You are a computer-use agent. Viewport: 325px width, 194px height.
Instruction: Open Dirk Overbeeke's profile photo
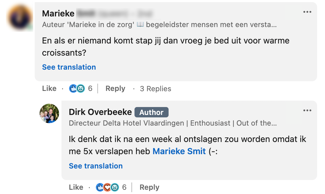49,113
